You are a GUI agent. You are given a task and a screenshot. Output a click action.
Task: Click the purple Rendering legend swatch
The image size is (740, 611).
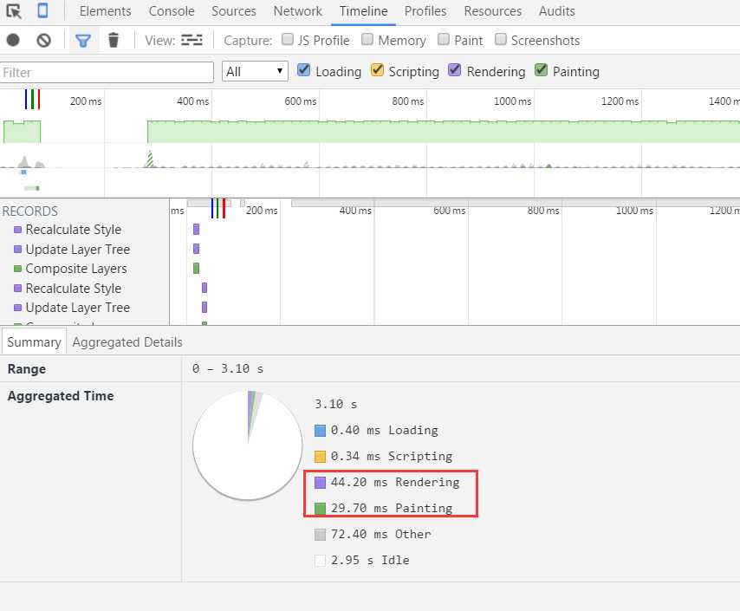click(x=320, y=483)
